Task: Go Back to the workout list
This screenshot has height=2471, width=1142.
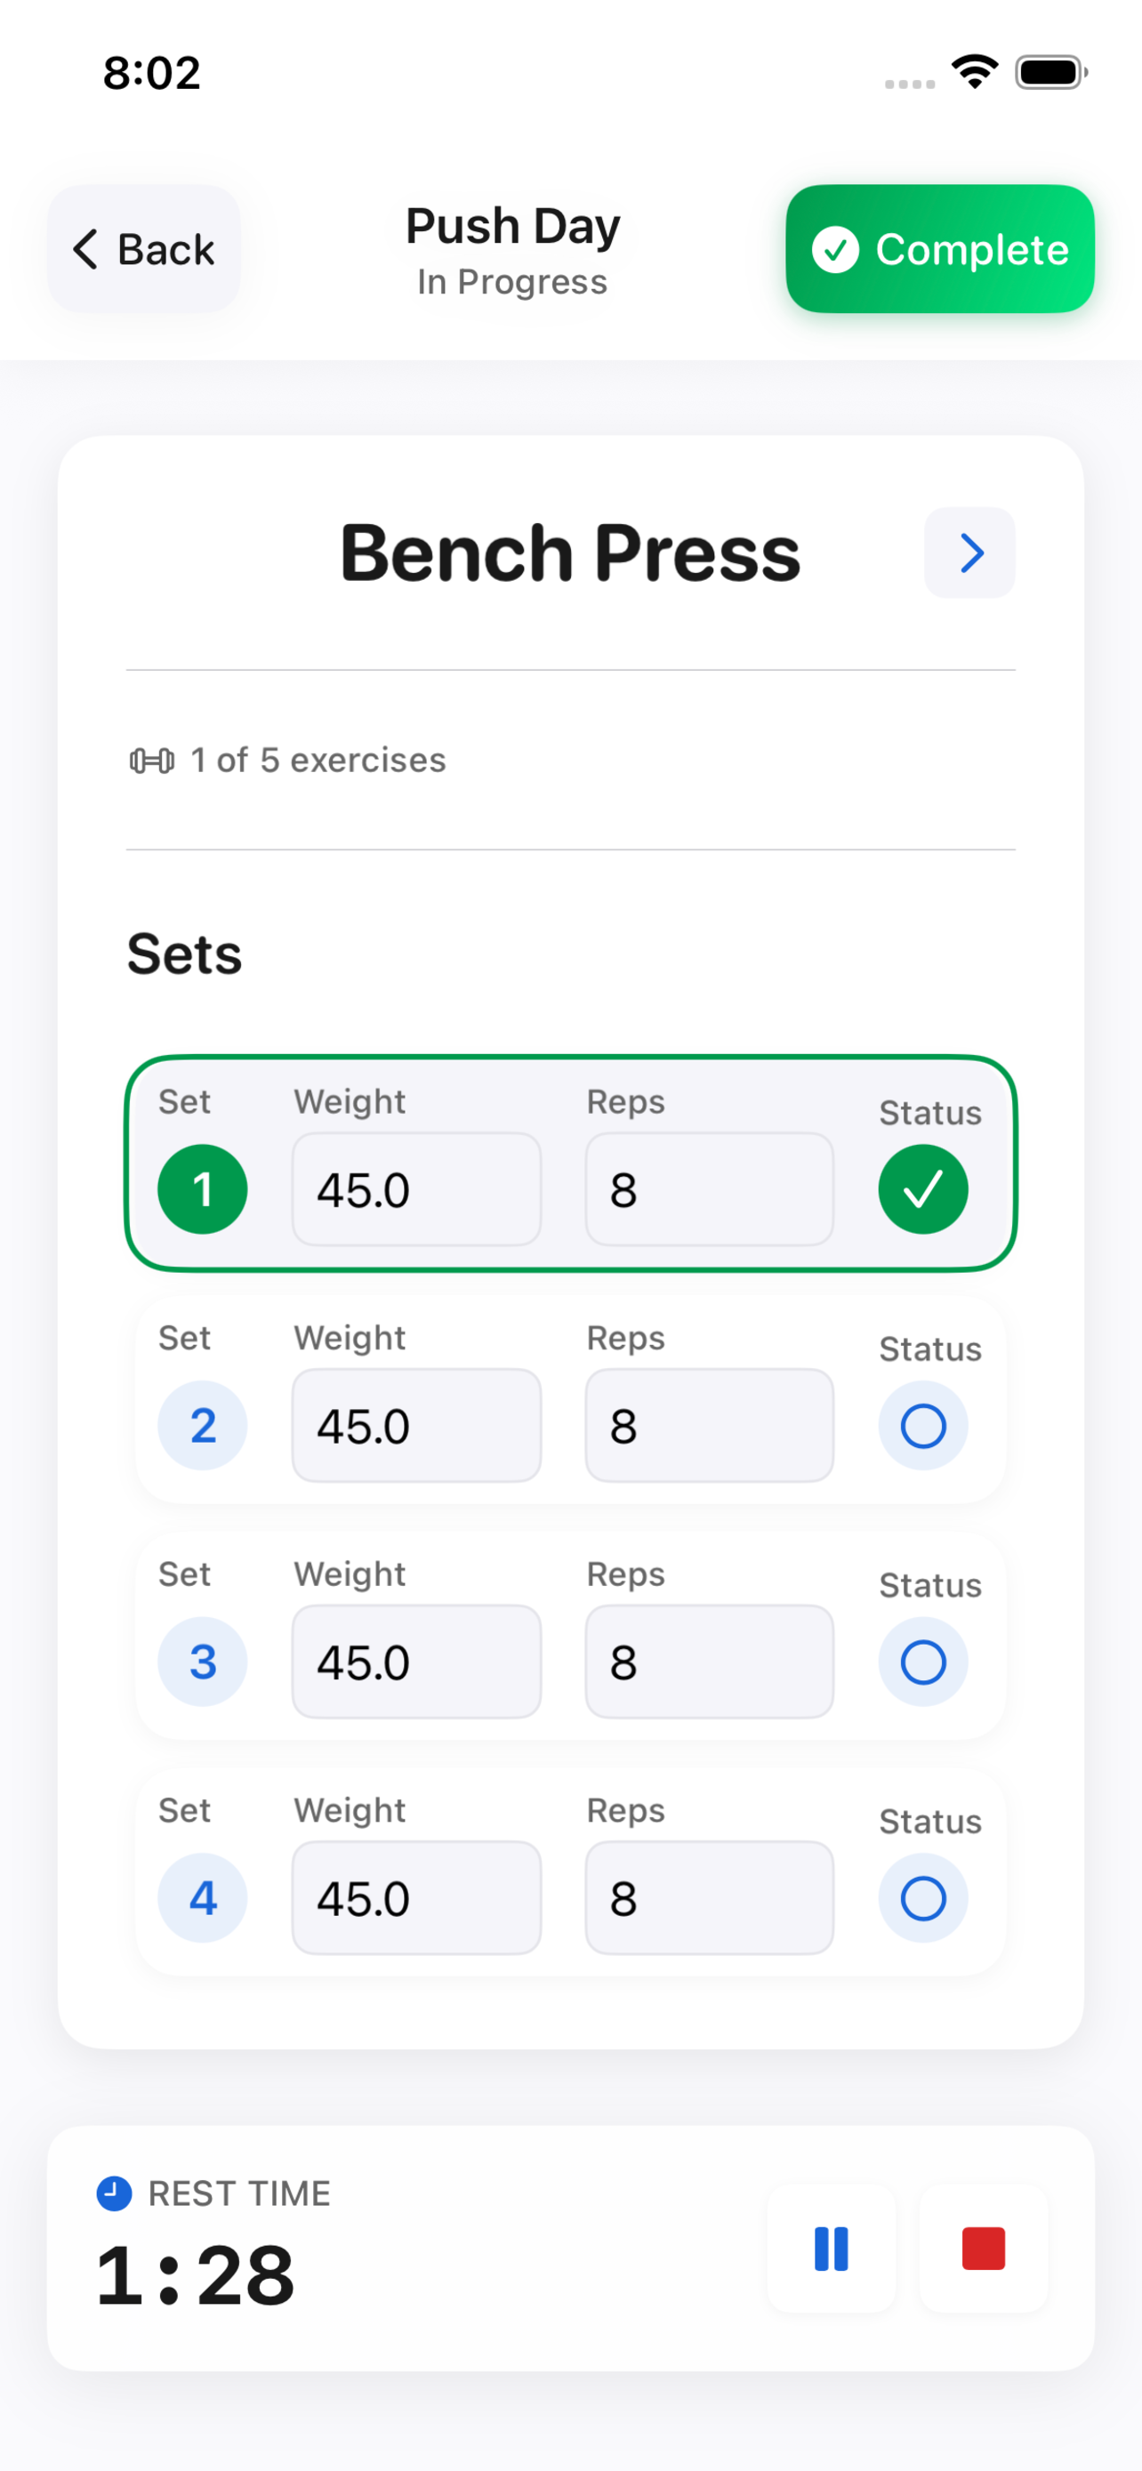Action: [144, 249]
